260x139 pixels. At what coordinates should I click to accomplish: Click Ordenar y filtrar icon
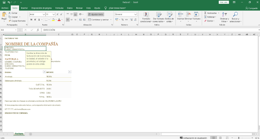[225, 15]
